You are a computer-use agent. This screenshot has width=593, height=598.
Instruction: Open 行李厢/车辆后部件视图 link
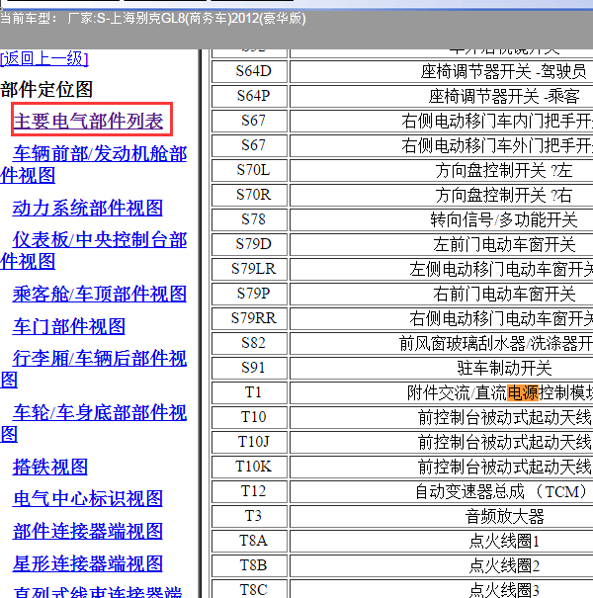click(x=94, y=369)
